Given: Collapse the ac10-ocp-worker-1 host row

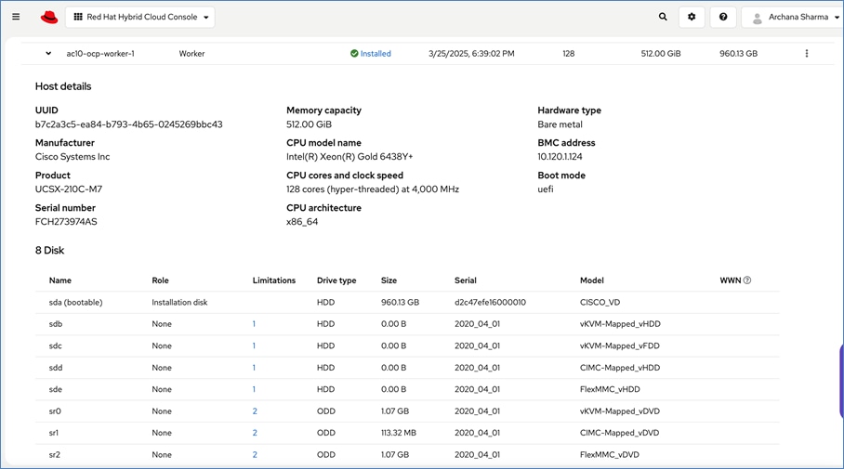Looking at the screenshot, I should point(48,53).
